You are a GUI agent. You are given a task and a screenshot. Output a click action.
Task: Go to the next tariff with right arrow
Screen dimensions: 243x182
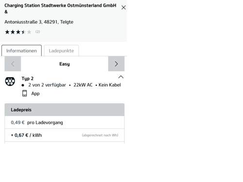(x=116, y=64)
